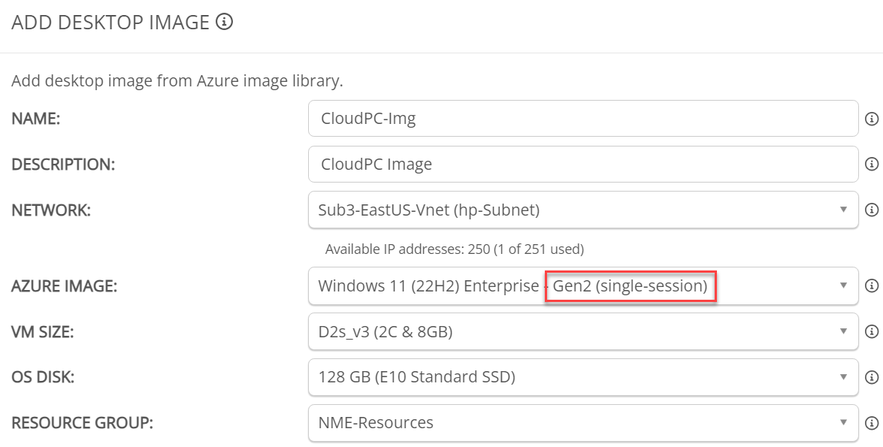Viewport: 883px width, 447px height.
Task: Open the Azure Image dropdown arrow
Action: pyautogui.click(x=843, y=285)
